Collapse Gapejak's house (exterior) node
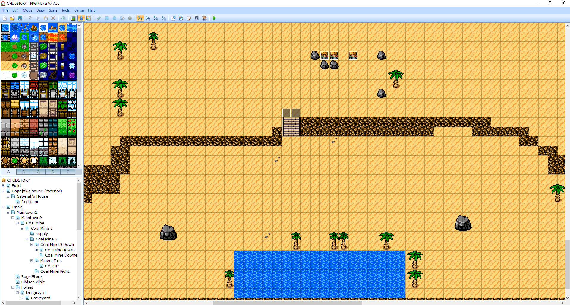The width and height of the screenshot is (570, 305). pyautogui.click(x=3, y=191)
